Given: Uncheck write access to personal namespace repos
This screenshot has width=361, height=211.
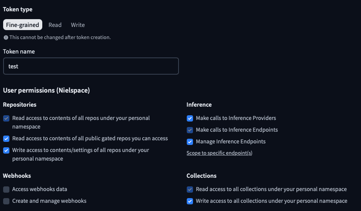Looking at the screenshot, I should [6, 150].
